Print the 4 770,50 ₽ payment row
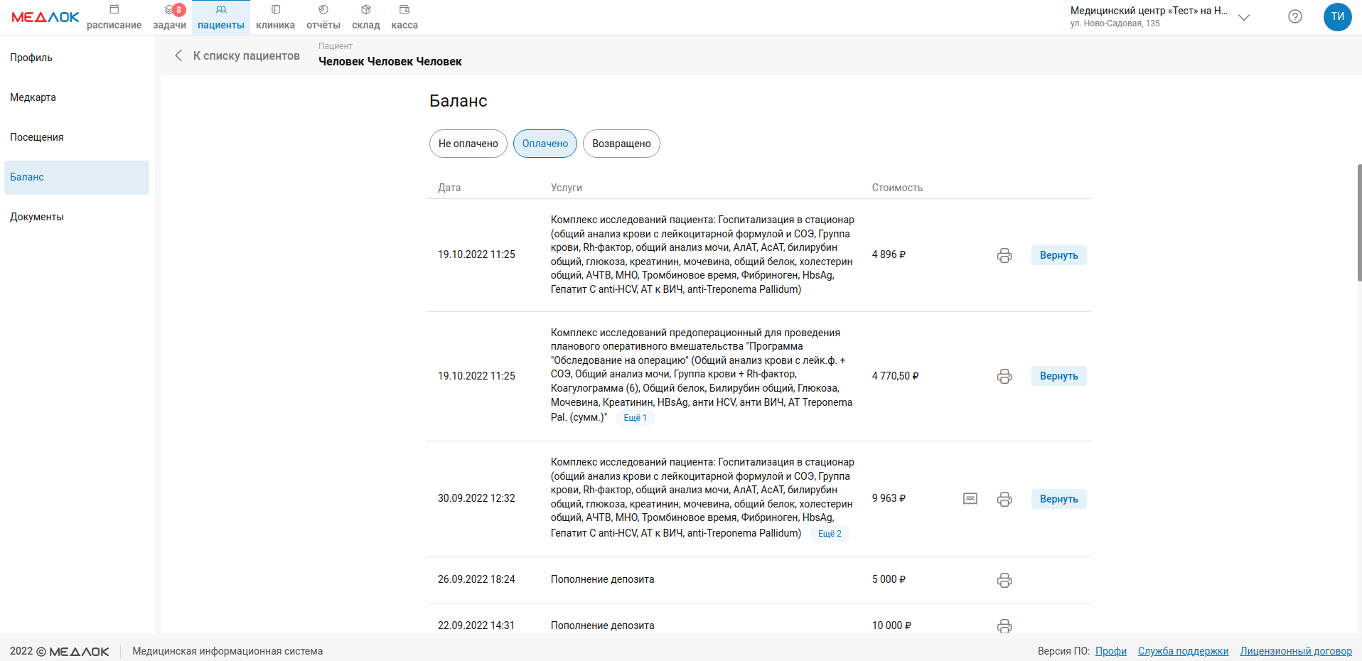This screenshot has height=661, width=1362. pyautogui.click(x=1004, y=376)
